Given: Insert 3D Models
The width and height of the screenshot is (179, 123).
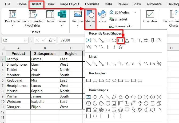Looking at the screenshot, I should click(120, 12).
